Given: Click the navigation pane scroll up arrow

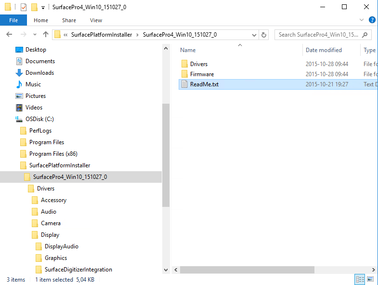Looking at the screenshot, I should click(x=166, y=49).
